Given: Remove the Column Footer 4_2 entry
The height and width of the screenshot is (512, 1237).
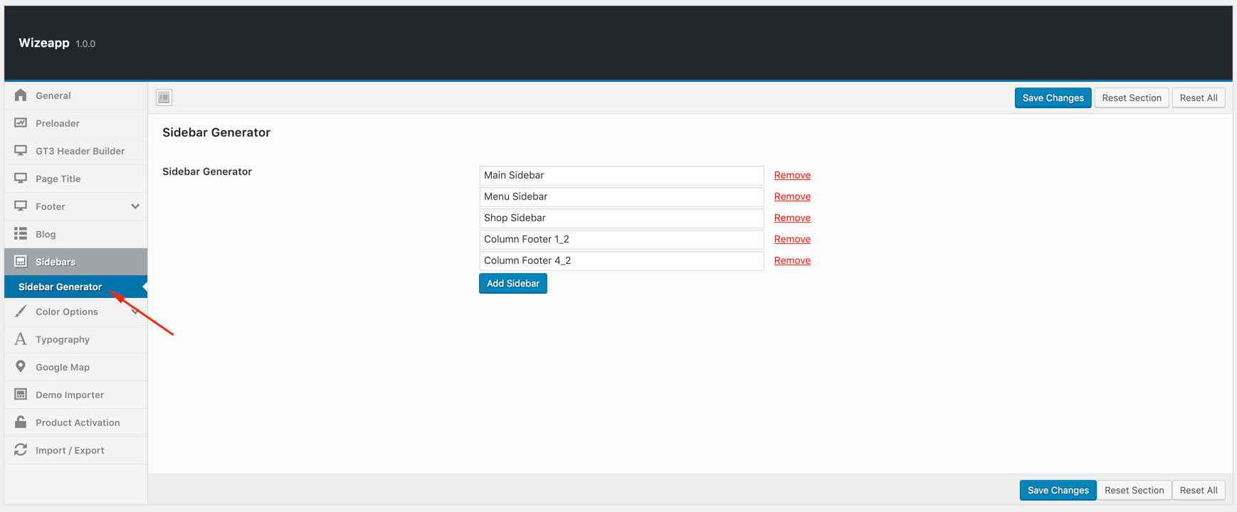Looking at the screenshot, I should 792,260.
